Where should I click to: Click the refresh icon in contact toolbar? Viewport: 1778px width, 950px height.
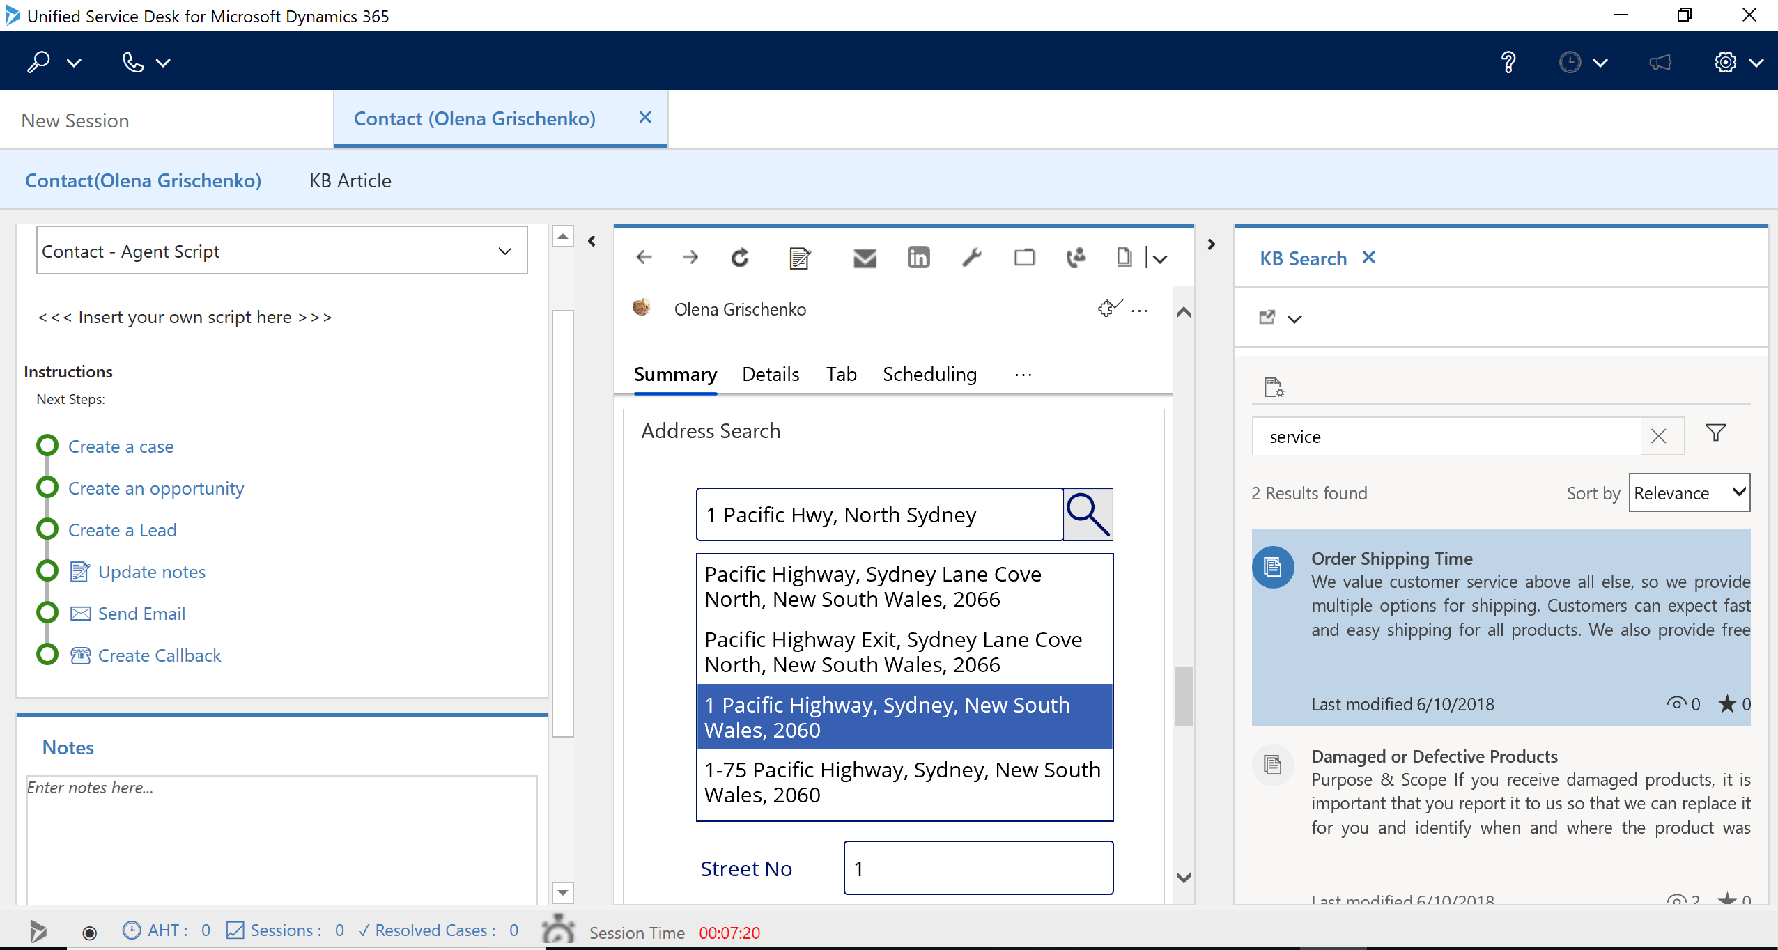pyautogui.click(x=740, y=258)
